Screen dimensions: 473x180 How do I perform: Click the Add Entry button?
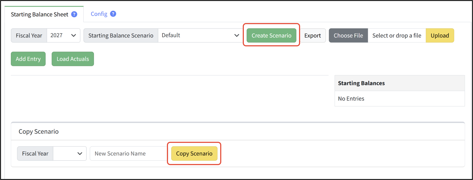(x=28, y=59)
